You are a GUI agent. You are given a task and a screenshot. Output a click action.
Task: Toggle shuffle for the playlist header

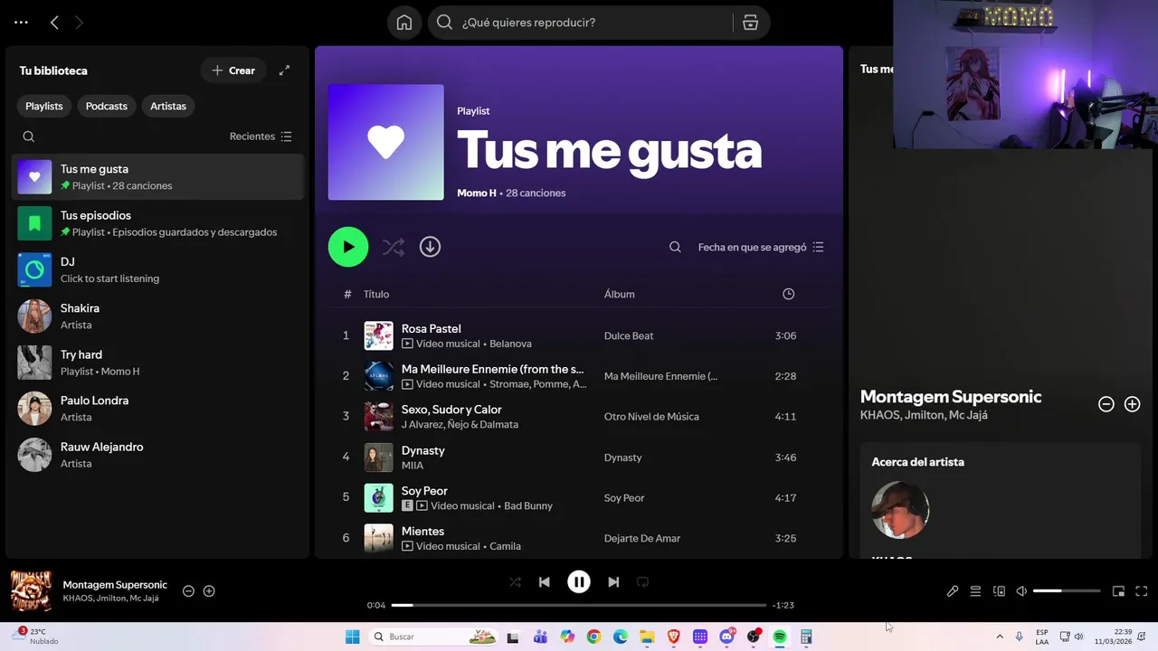coord(393,247)
